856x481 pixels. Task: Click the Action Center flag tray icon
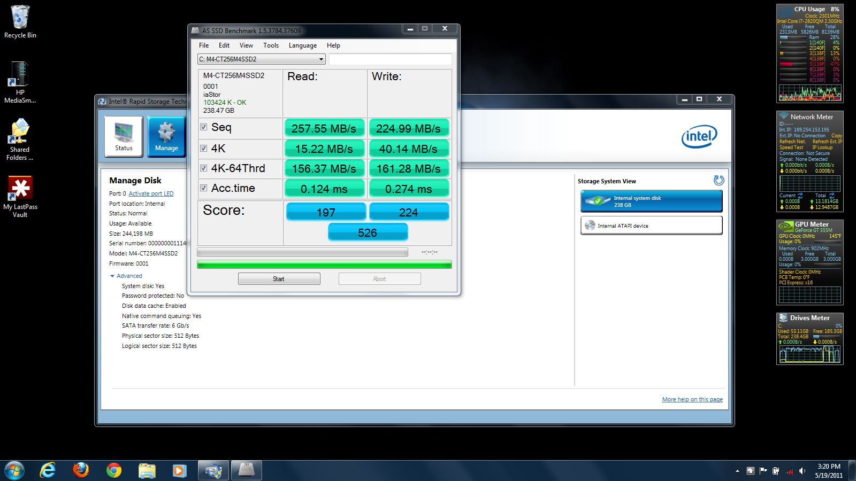click(x=763, y=471)
